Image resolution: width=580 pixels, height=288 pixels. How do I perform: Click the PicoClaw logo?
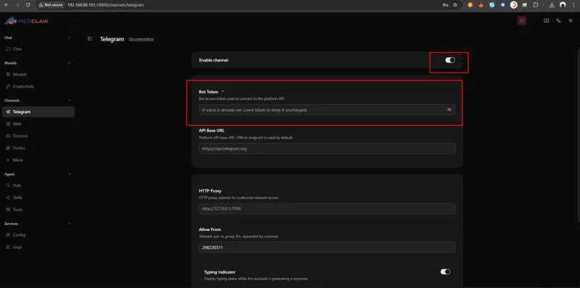pyautogui.click(x=27, y=21)
